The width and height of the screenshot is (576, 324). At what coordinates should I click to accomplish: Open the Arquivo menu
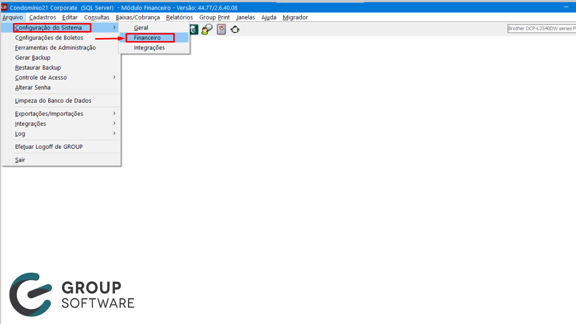13,17
